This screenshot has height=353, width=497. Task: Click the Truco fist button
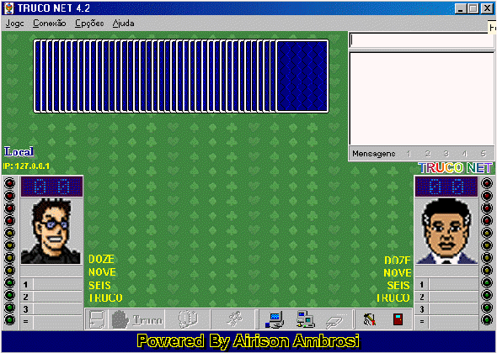pos(137,319)
